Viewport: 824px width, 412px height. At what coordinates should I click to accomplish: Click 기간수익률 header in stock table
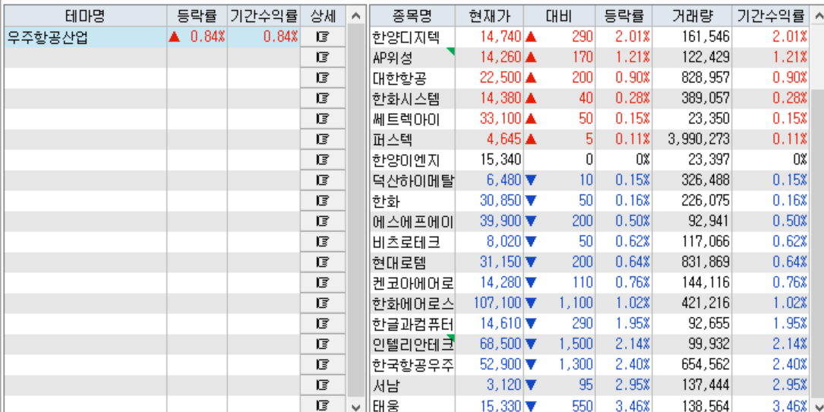771,16
